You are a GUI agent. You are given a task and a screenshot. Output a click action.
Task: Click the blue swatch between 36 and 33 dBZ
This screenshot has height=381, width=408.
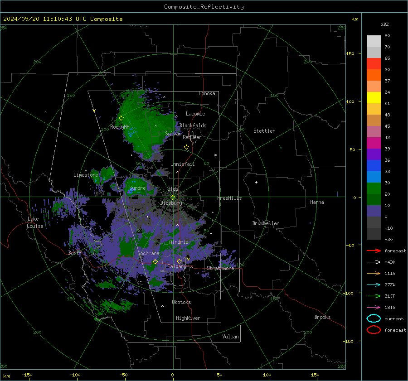click(x=374, y=166)
